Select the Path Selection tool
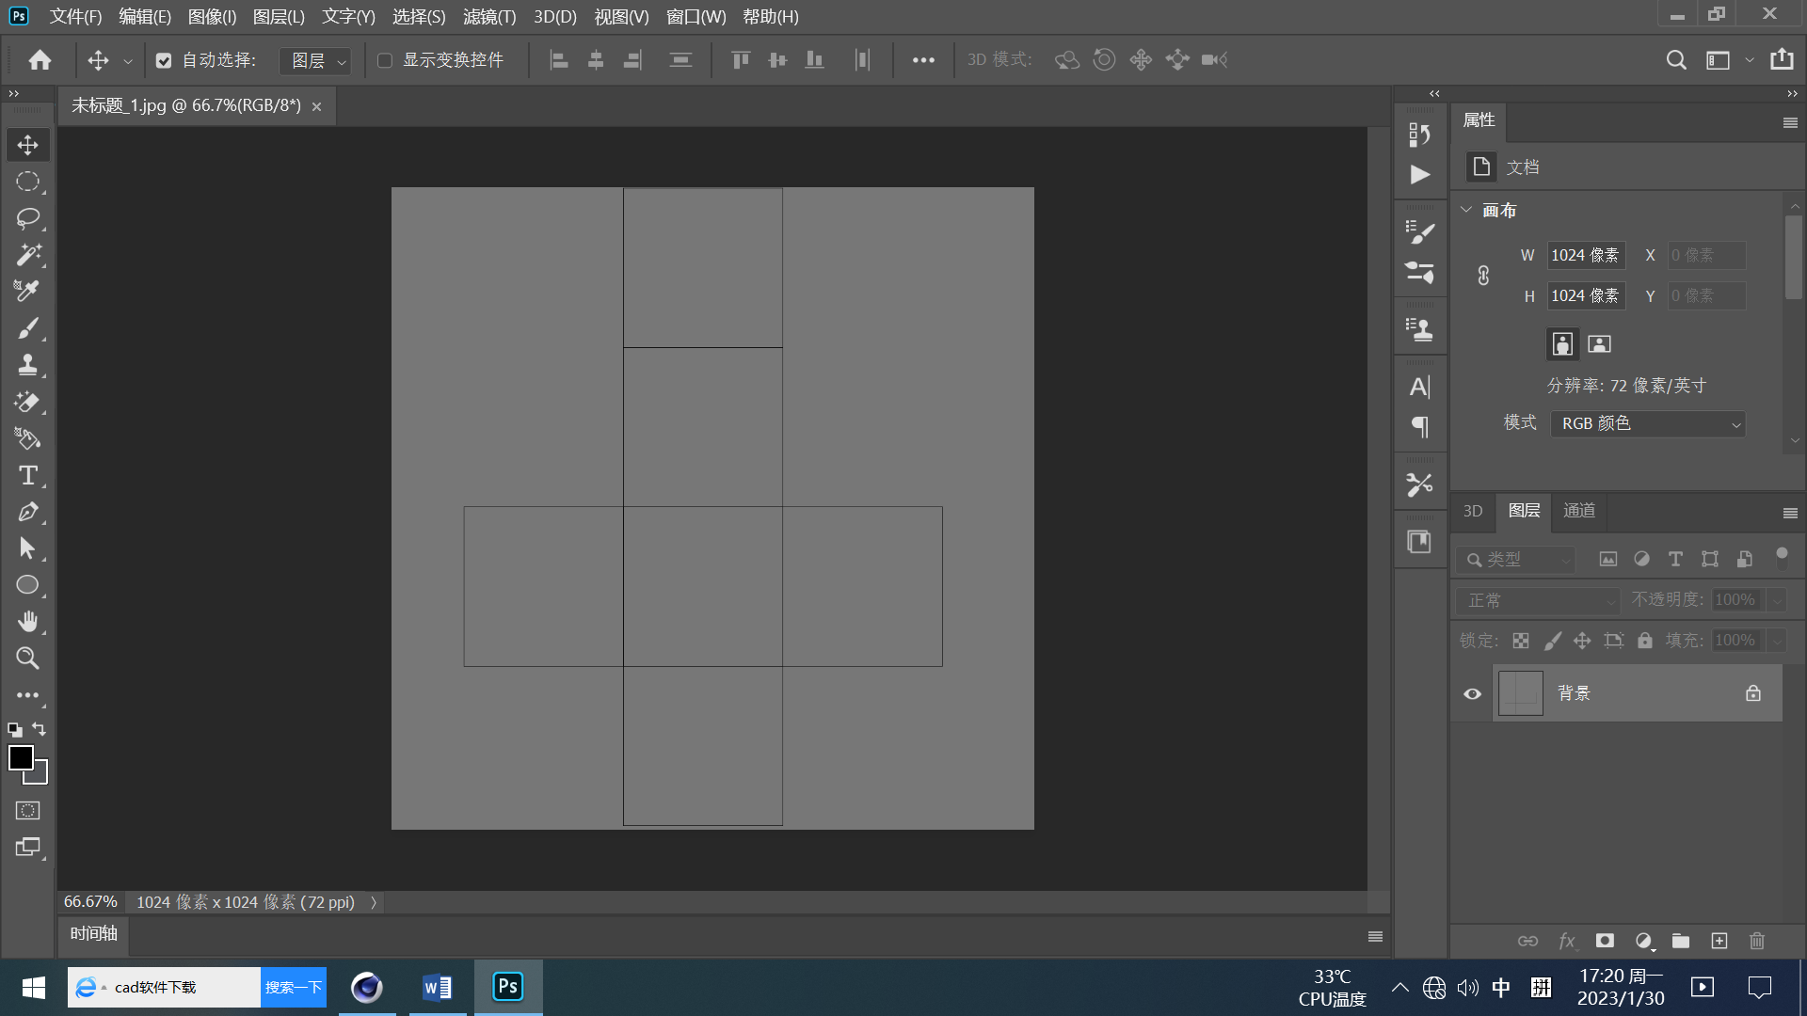 [x=27, y=548]
